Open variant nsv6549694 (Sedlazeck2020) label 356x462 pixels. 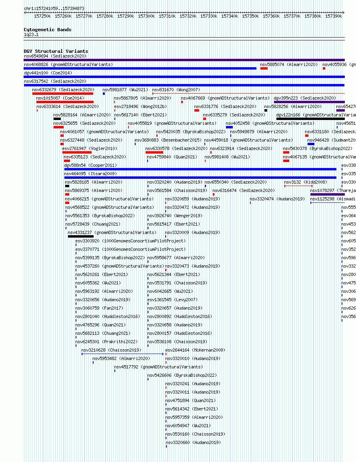(x=55, y=56)
